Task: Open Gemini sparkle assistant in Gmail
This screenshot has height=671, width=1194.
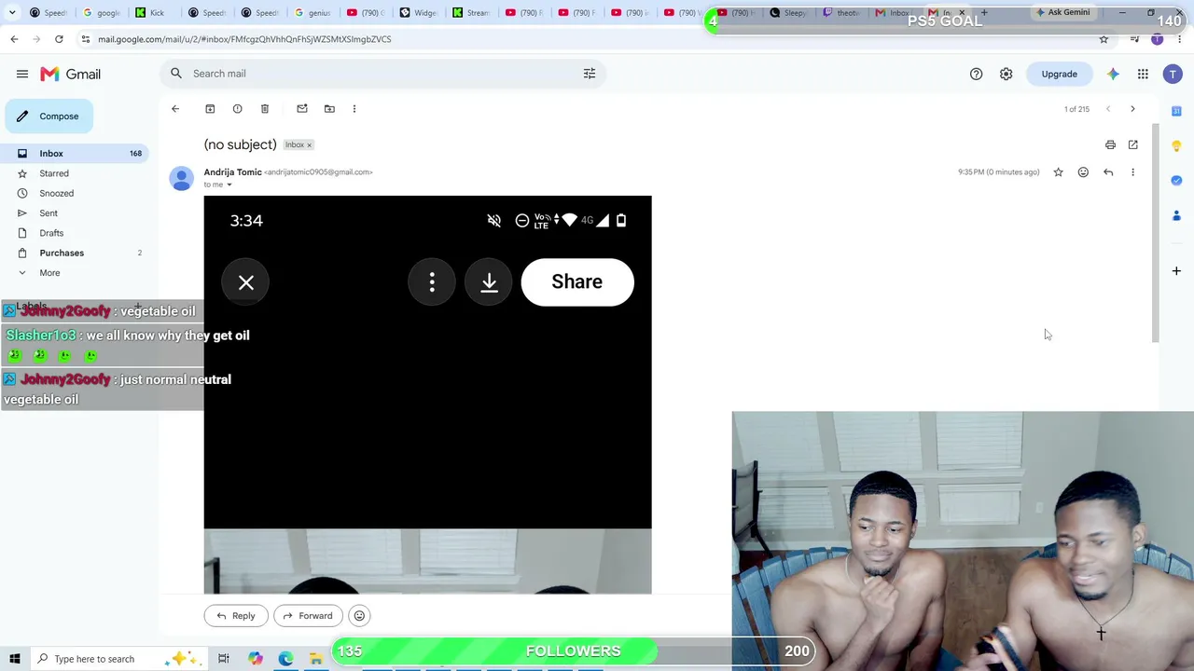Action: tap(1113, 74)
